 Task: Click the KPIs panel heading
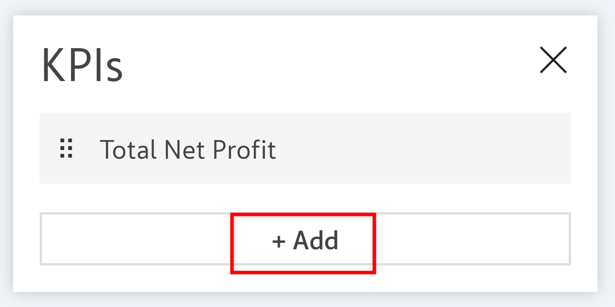pos(82,65)
